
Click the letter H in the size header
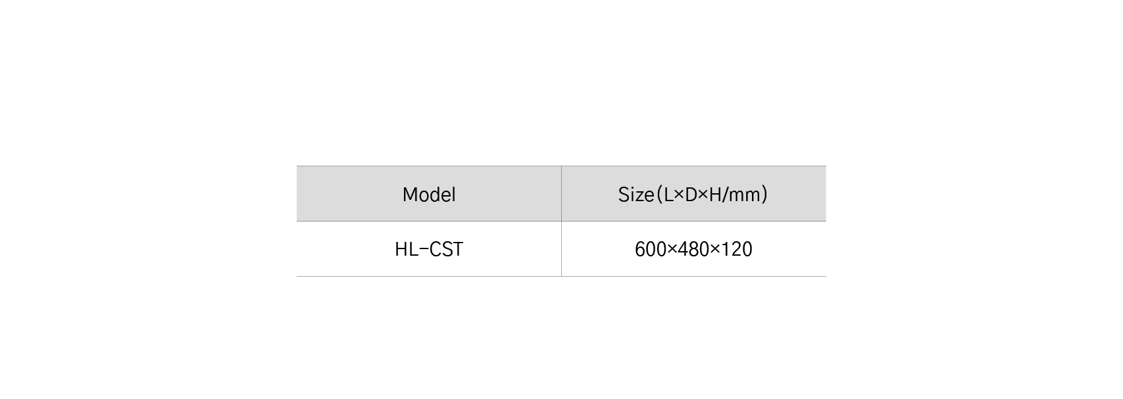715,195
